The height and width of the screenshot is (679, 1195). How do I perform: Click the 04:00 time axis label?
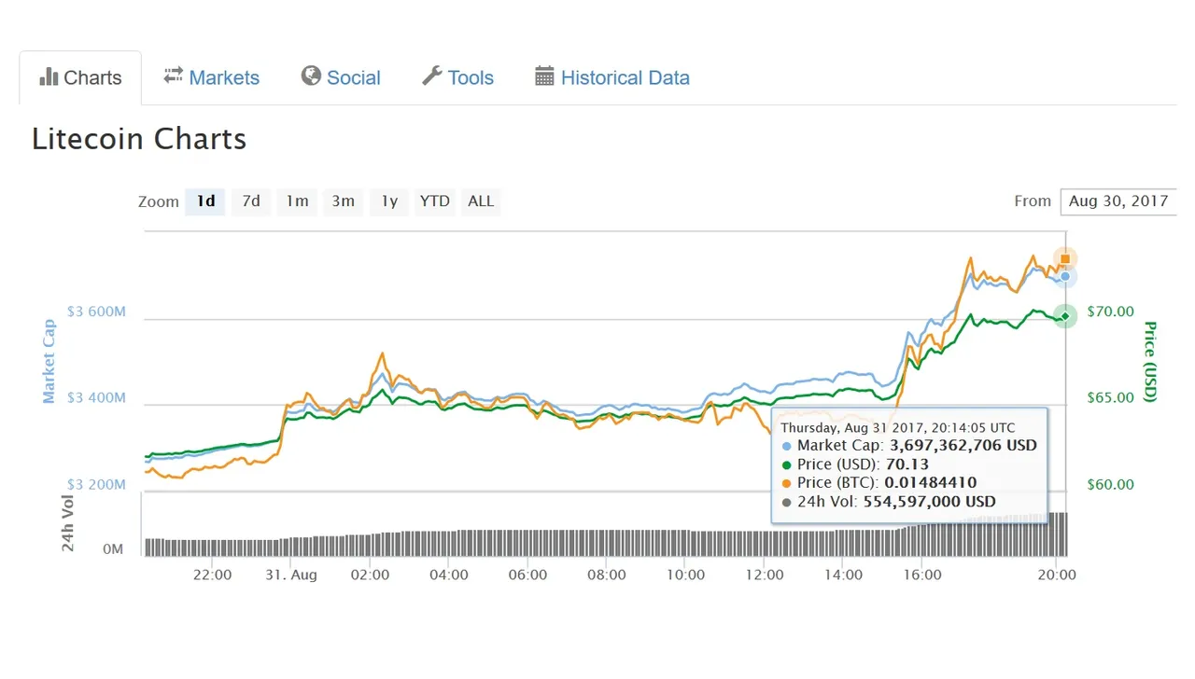(x=449, y=575)
